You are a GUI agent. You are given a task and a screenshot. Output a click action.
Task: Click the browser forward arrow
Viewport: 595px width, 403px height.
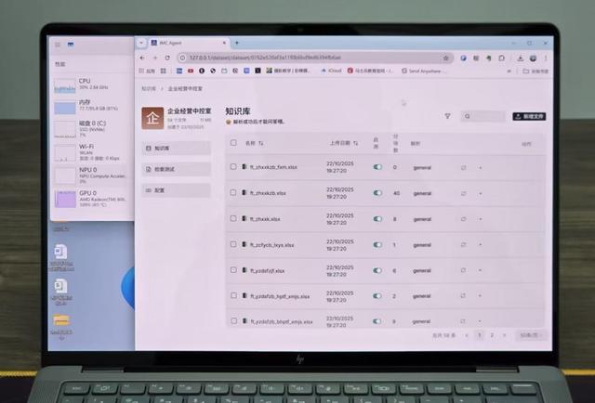pos(155,58)
